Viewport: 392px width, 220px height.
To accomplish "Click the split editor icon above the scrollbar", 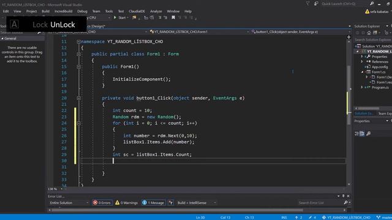I will (349, 37).
